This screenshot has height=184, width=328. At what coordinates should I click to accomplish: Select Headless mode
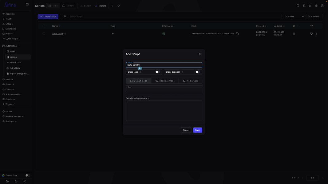coord(165,81)
